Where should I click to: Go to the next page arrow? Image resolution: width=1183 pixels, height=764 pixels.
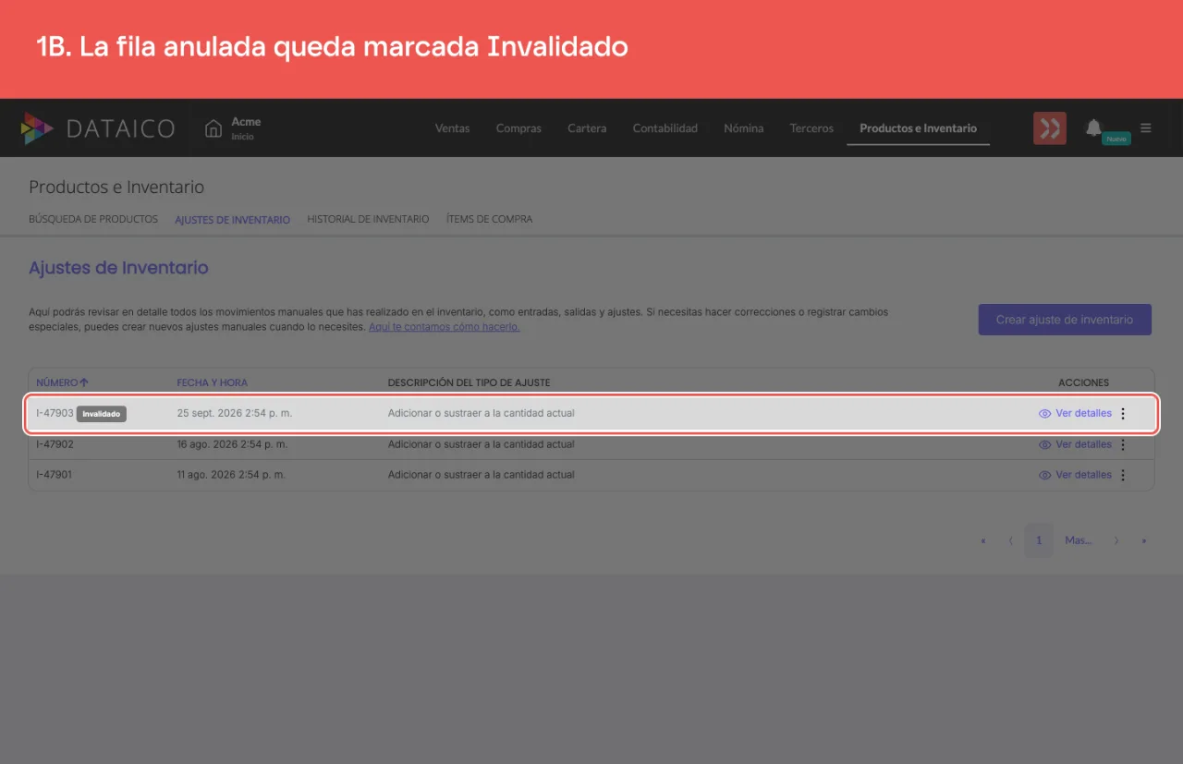[x=1116, y=540]
